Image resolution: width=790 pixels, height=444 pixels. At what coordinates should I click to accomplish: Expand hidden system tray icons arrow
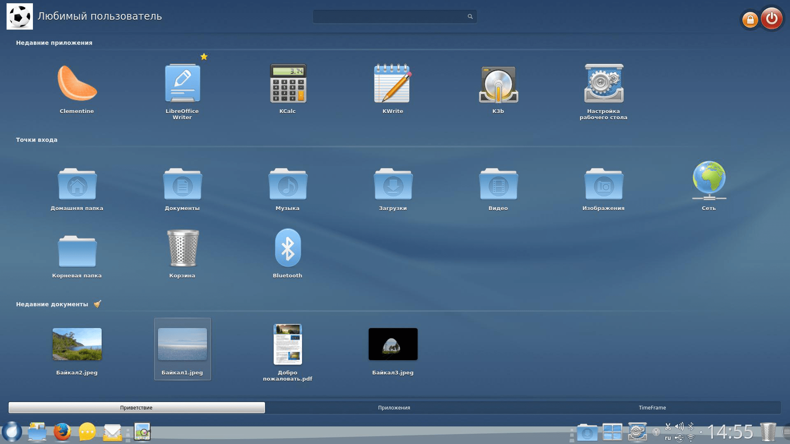pos(701,432)
